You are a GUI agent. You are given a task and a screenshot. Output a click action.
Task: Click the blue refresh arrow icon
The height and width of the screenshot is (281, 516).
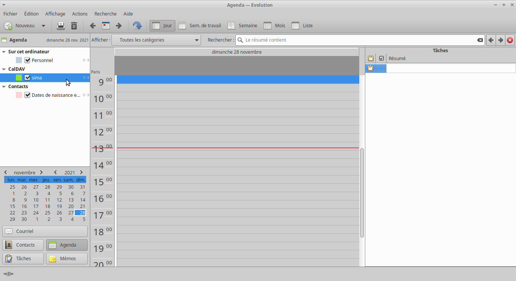click(x=137, y=26)
